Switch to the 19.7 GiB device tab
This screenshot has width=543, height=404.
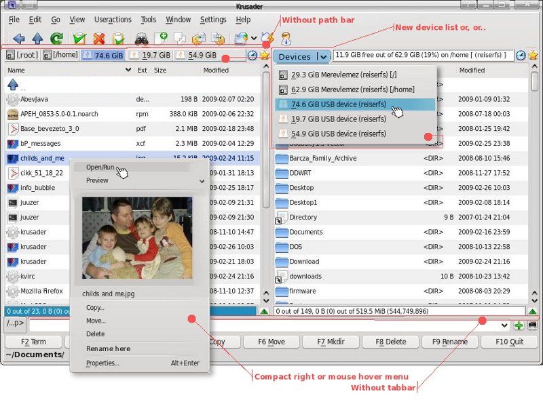click(150, 55)
